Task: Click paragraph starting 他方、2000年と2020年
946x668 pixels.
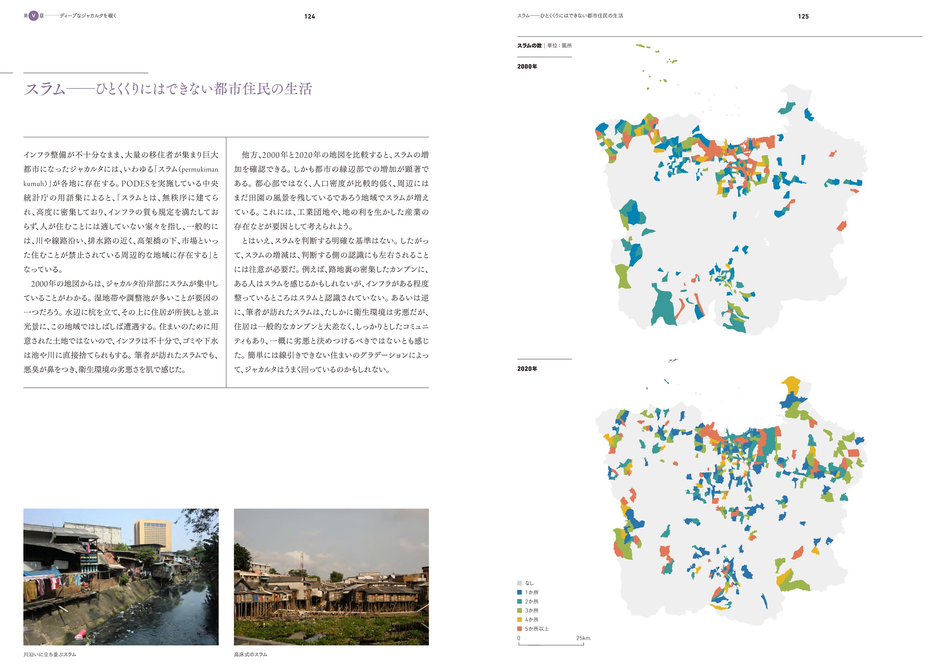Action: pos(331,191)
